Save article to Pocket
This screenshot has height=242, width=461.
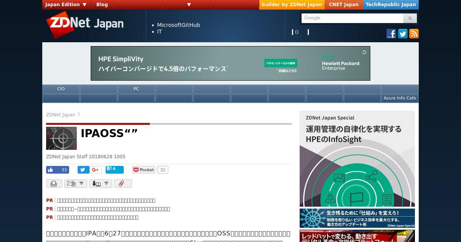pos(144,170)
